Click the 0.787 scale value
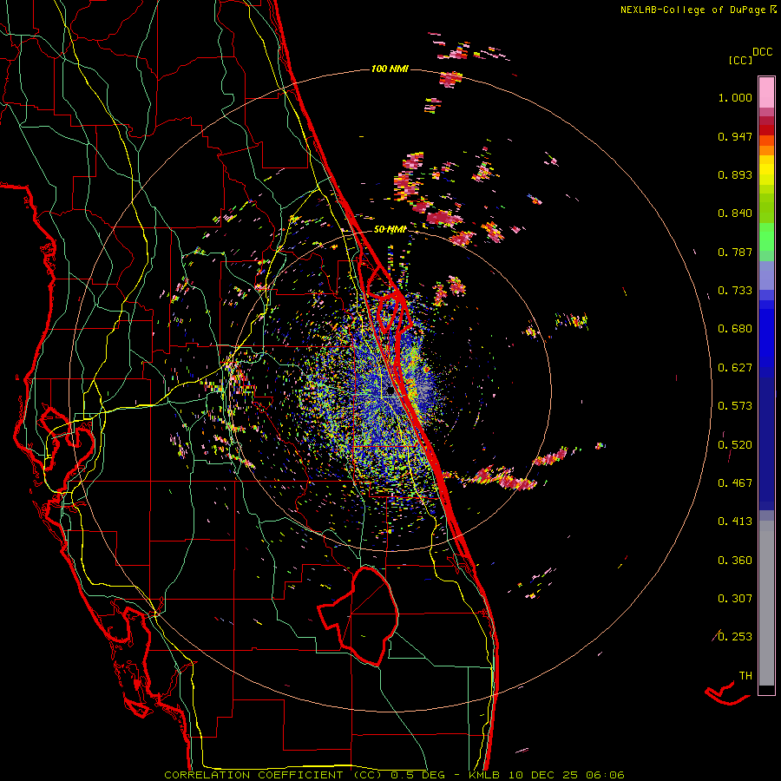 click(735, 252)
